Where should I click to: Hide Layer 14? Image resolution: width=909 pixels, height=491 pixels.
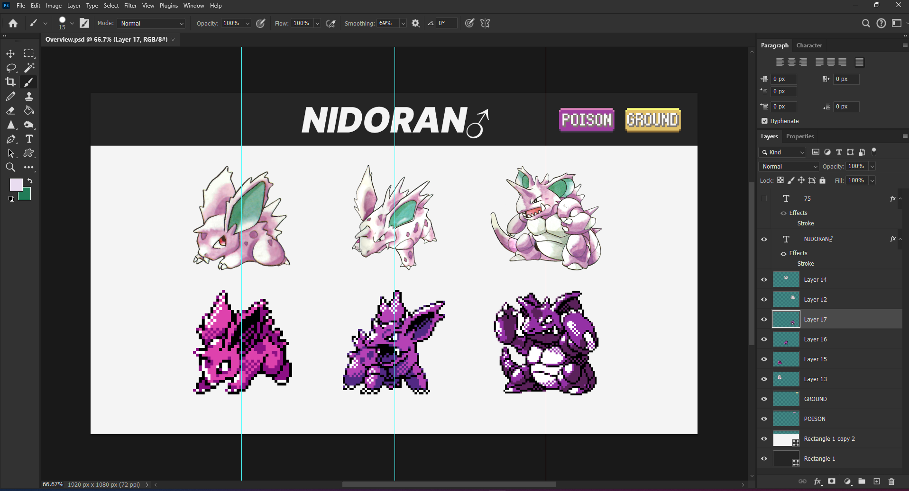pyautogui.click(x=764, y=280)
